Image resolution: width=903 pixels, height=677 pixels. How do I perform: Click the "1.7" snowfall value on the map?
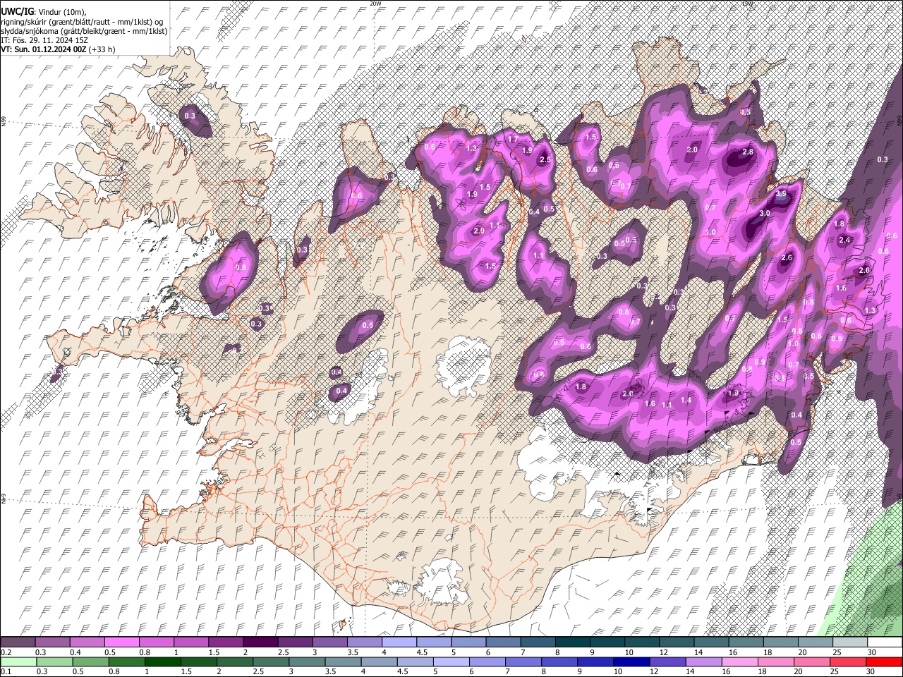pos(513,140)
